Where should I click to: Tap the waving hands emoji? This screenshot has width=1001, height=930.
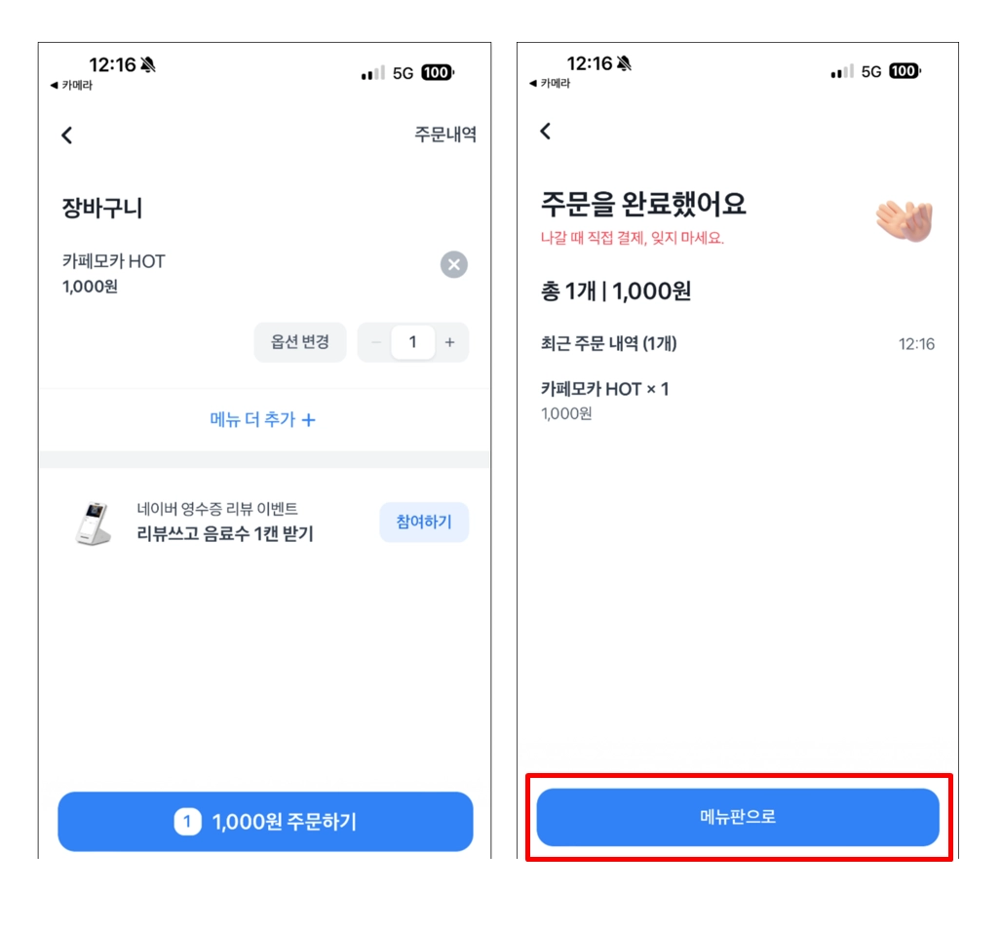pos(905,221)
